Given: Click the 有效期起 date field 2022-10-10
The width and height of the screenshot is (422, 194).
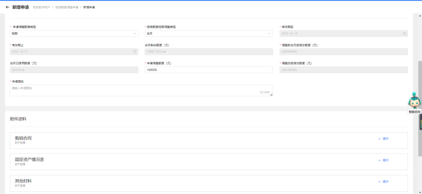Looking at the screenshot, I should [344, 33].
